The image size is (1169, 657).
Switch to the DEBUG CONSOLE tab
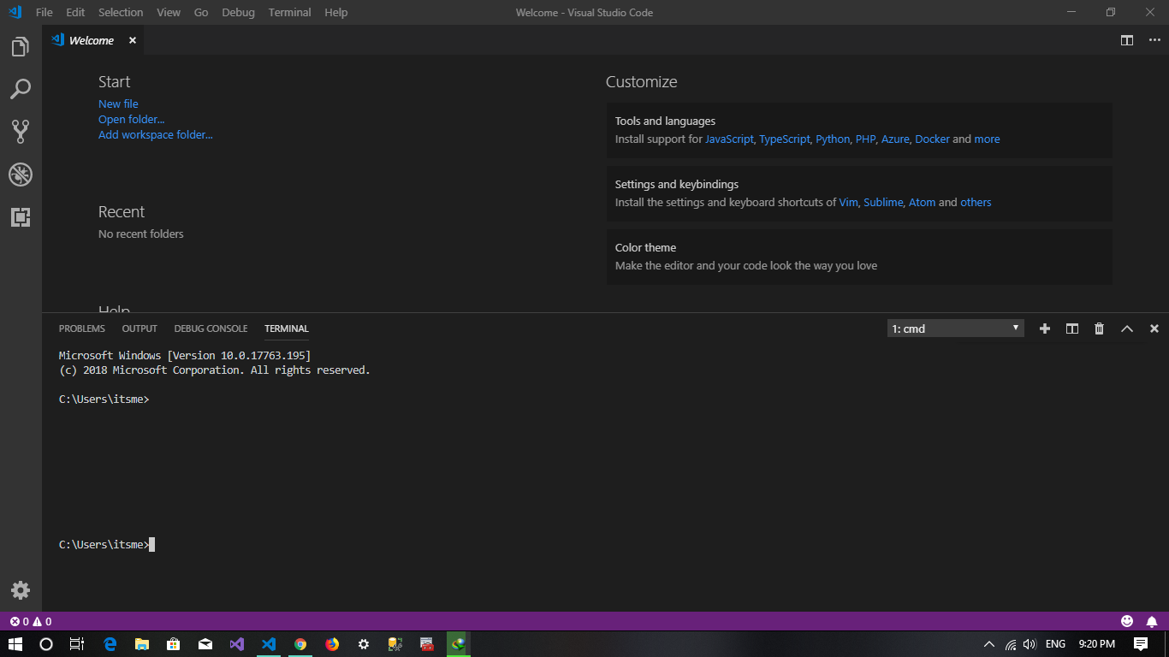click(211, 328)
